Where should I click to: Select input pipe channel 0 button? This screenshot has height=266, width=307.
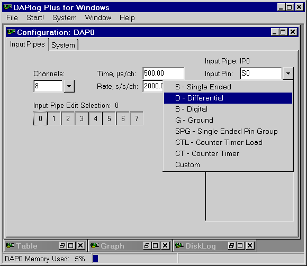(40, 118)
